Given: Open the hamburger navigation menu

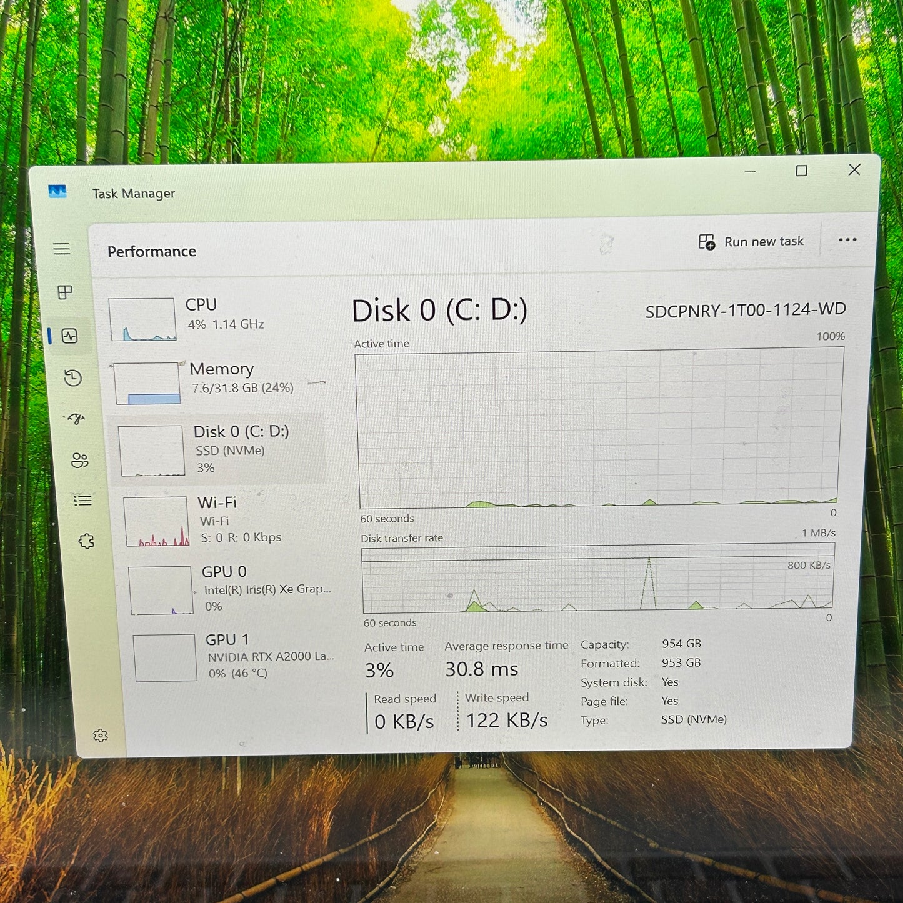Looking at the screenshot, I should click(x=61, y=249).
